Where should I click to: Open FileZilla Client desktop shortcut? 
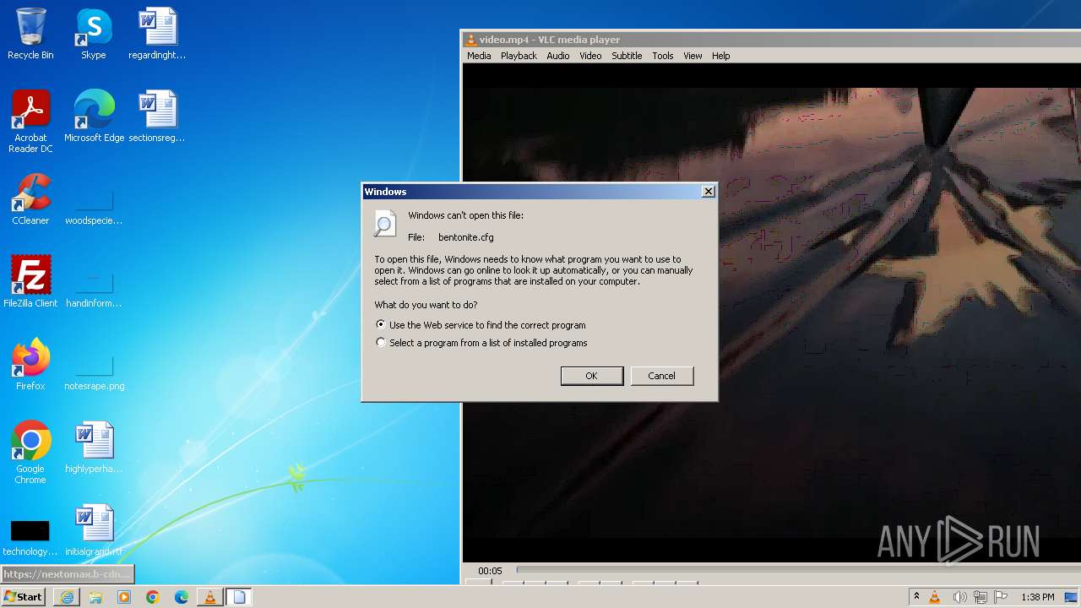click(30, 282)
